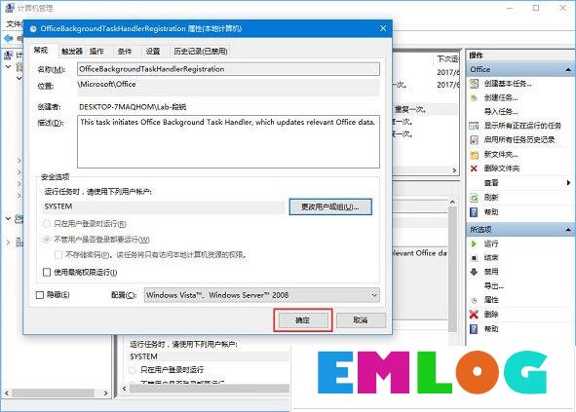
Task: Click the \Microsoft\Office location text
Action: coord(107,84)
